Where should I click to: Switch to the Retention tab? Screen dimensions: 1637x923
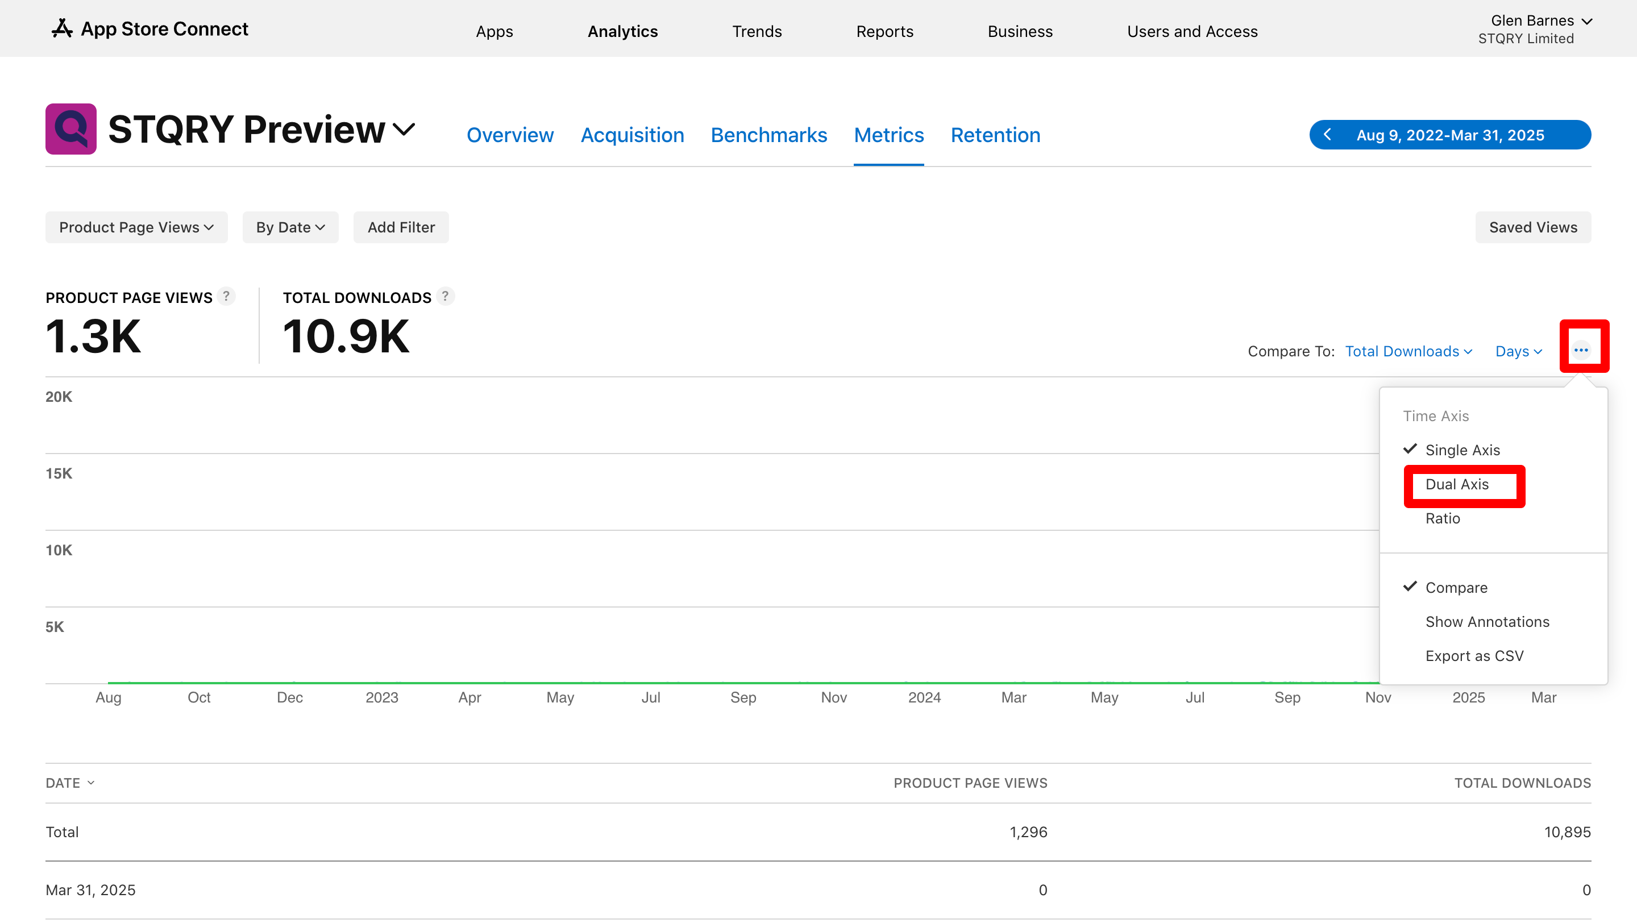click(x=995, y=135)
